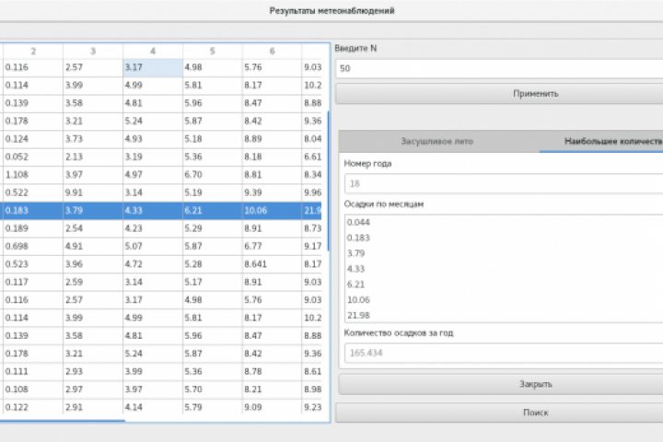
Task: Select 21.98 in the Осадки по месяцам list
Action: [x=504, y=316]
